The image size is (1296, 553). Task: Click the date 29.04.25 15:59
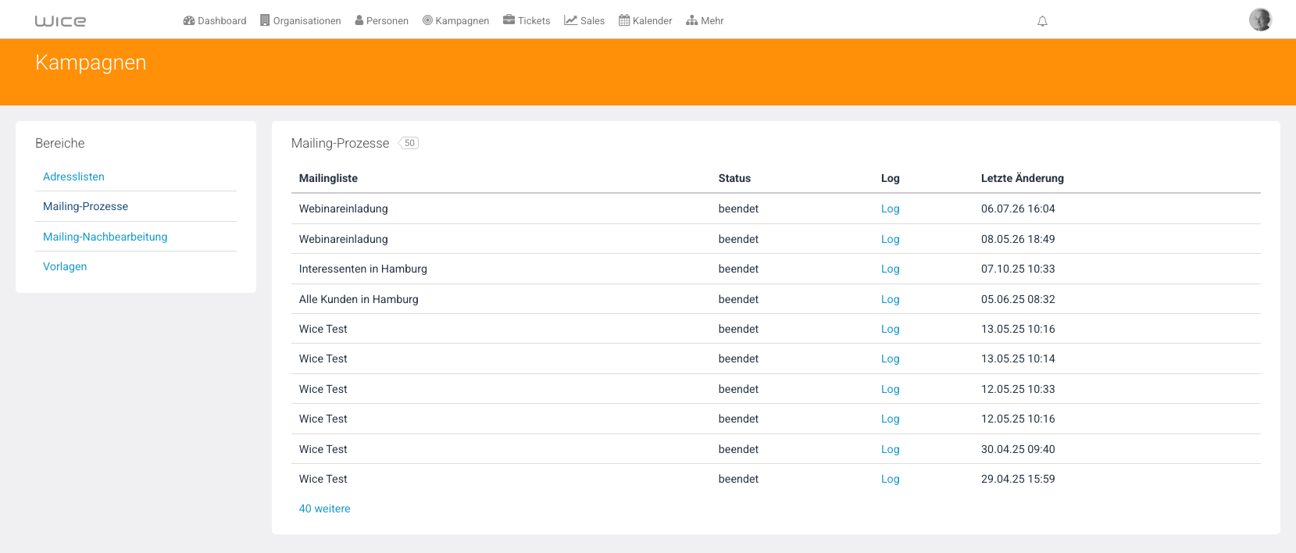pos(1018,479)
